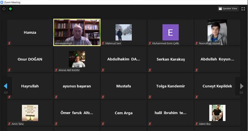
Task: Select the ahmetsimsirgil active speaker video
Action: 77,32
